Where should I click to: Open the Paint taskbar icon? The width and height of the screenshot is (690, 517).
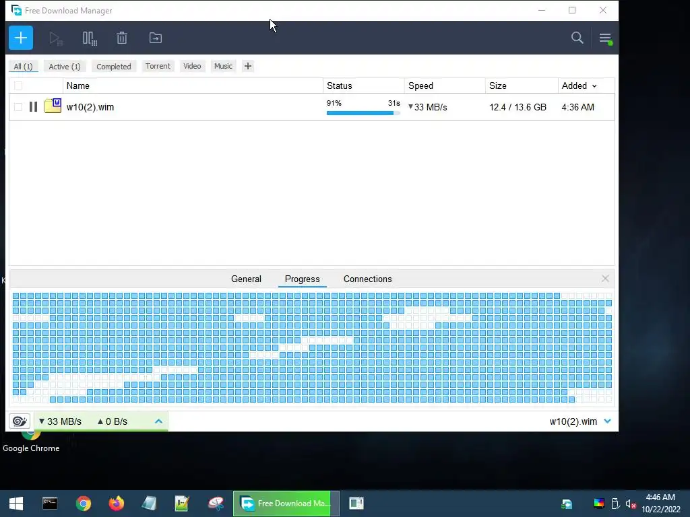(216, 504)
